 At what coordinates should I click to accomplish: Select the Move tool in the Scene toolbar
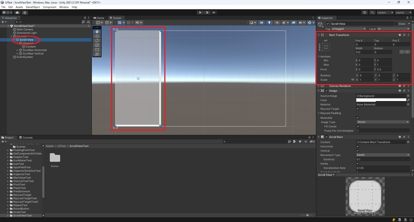point(97,36)
